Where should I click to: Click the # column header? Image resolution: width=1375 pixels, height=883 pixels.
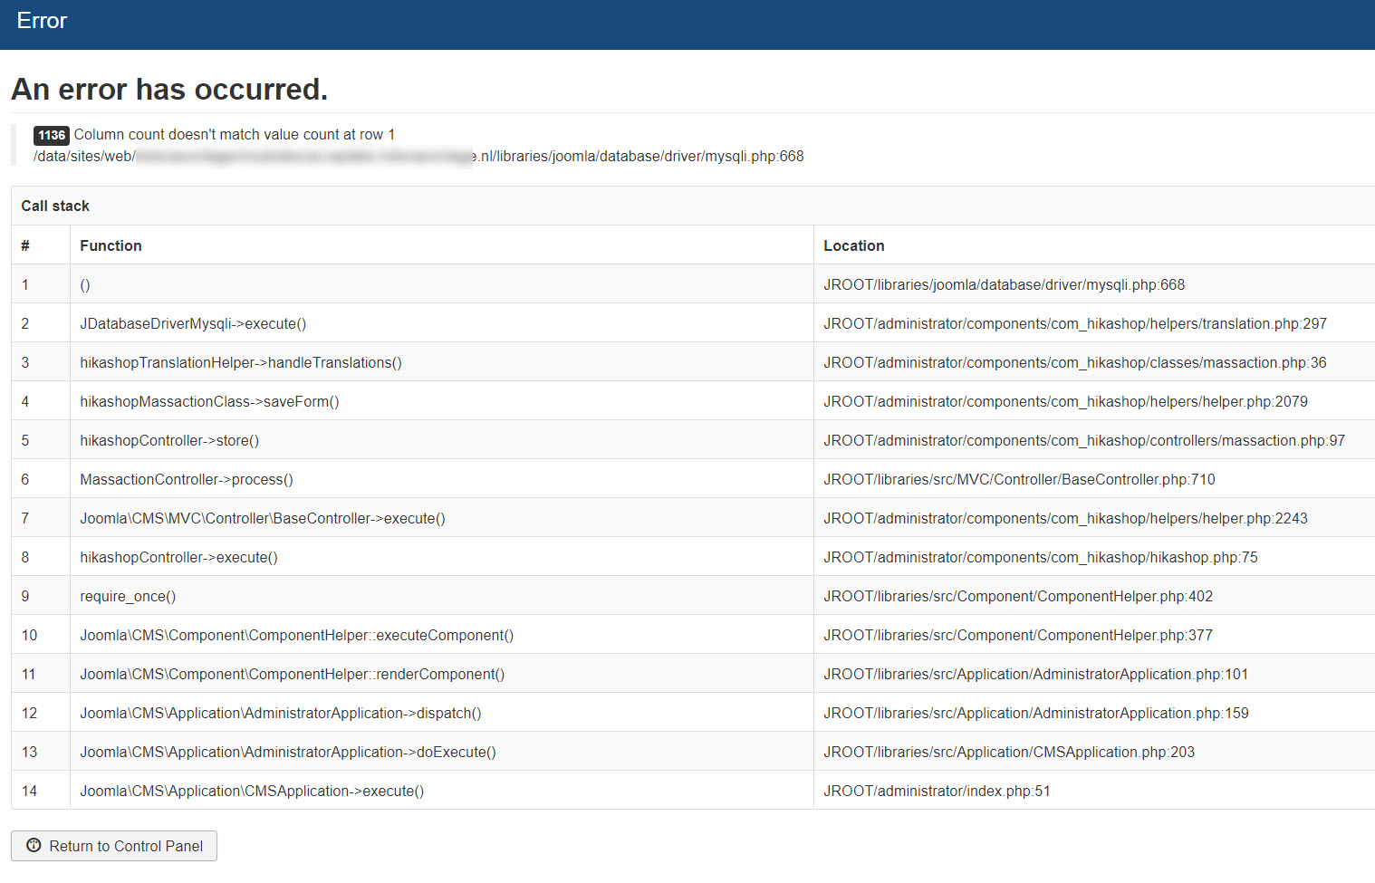click(x=25, y=245)
